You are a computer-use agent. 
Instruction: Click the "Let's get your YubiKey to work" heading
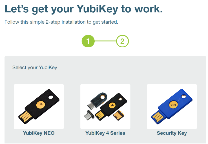[x=84, y=9]
